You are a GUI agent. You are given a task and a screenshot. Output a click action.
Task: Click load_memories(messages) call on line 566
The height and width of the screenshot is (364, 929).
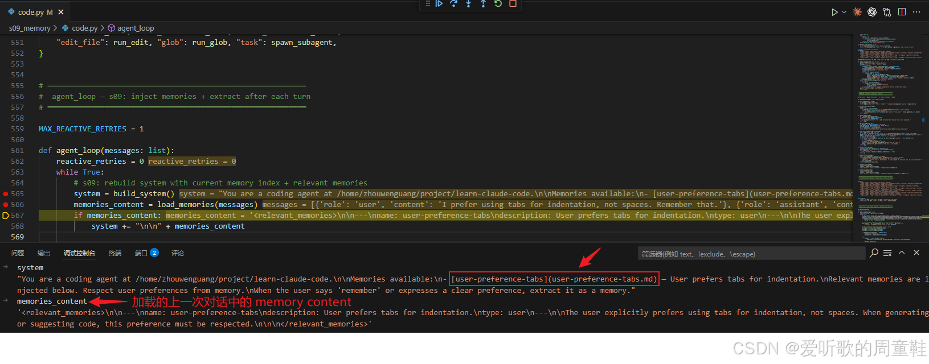pyautogui.click(x=207, y=205)
